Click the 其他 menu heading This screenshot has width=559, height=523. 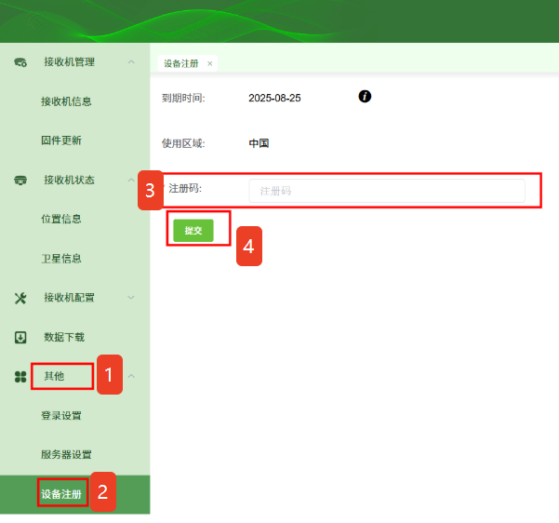pos(54,376)
